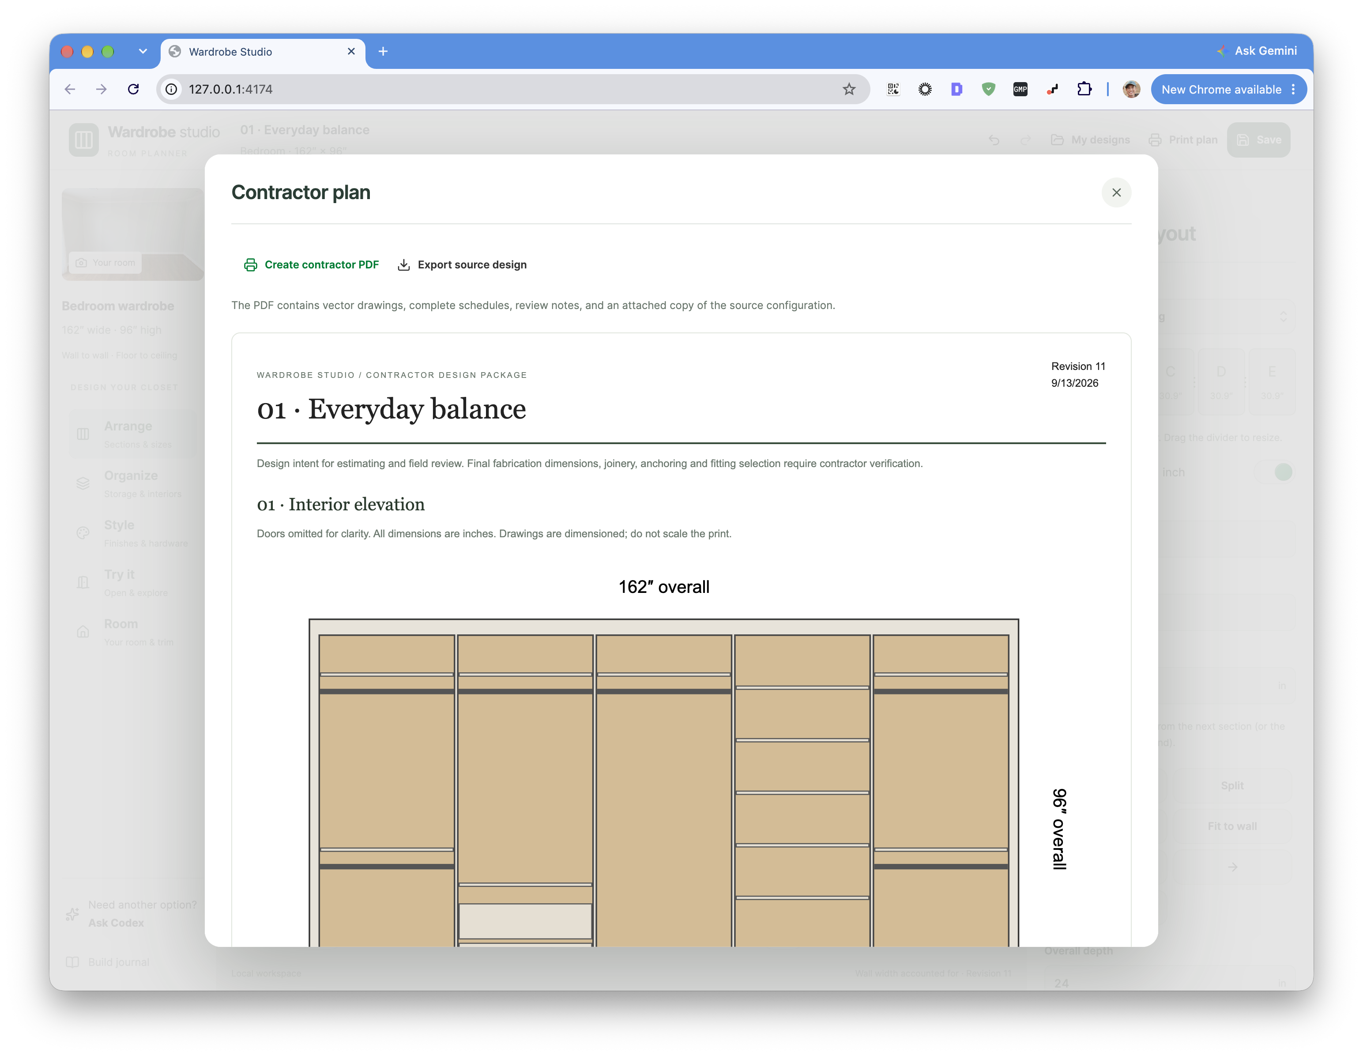Click the background undo arrow icon

coord(994,140)
